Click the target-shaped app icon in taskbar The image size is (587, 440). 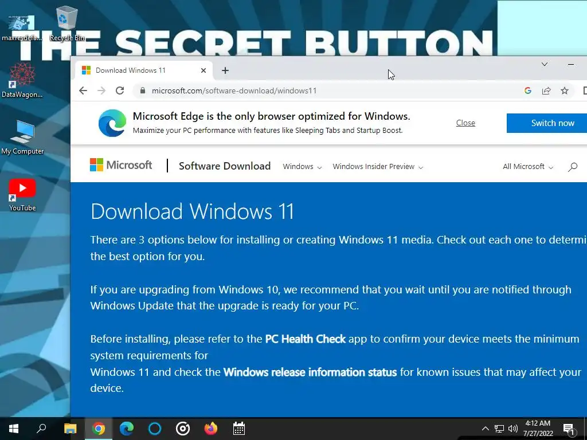coord(183,429)
